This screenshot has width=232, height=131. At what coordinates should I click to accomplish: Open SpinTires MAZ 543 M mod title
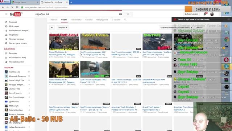(126, 81)
